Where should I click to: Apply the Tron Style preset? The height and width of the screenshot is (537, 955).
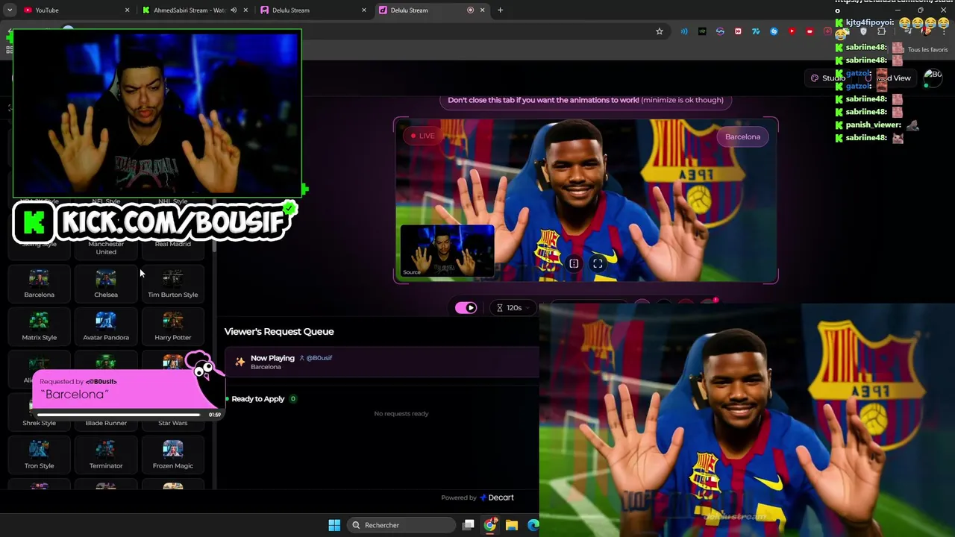click(x=39, y=455)
